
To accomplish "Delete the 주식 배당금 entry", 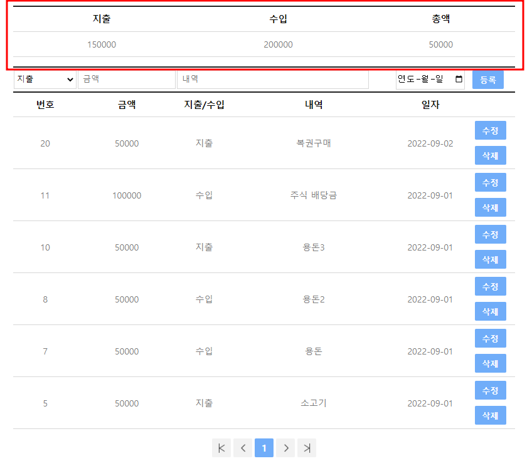I will click(x=490, y=207).
